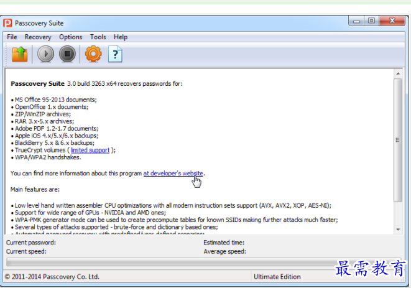Screen dimensions: 411x288
Task: Click the 'Estimated time:' label
Action: [224, 243]
